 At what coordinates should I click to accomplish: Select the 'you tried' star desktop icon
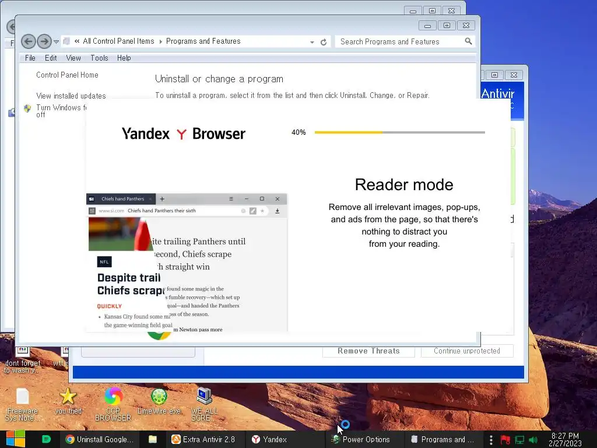coord(68,401)
